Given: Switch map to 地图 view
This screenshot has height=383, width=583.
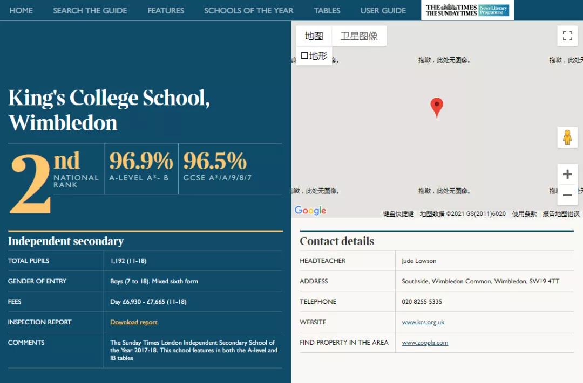Looking at the screenshot, I should (314, 36).
